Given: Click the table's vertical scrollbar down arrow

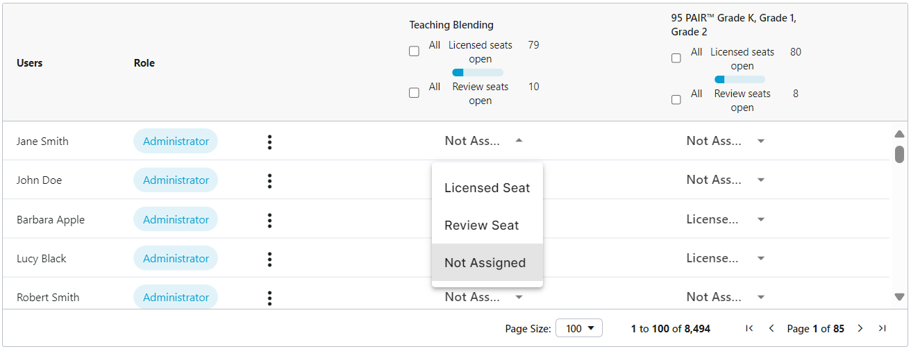Looking at the screenshot, I should point(899,297).
